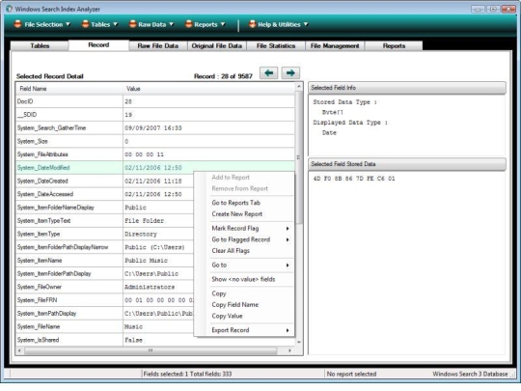This screenshot has height=391, width=521.
Task: Open the Raw Data dropdown arrow
Action: point(171,24)
